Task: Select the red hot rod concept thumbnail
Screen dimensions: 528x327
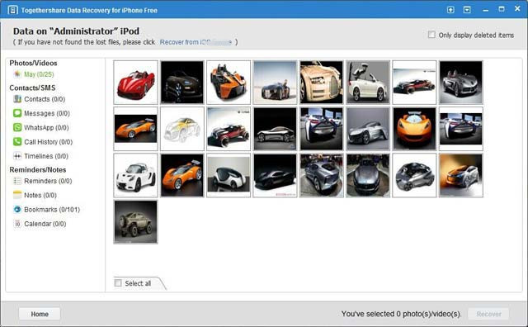Action: click(229, 129)
